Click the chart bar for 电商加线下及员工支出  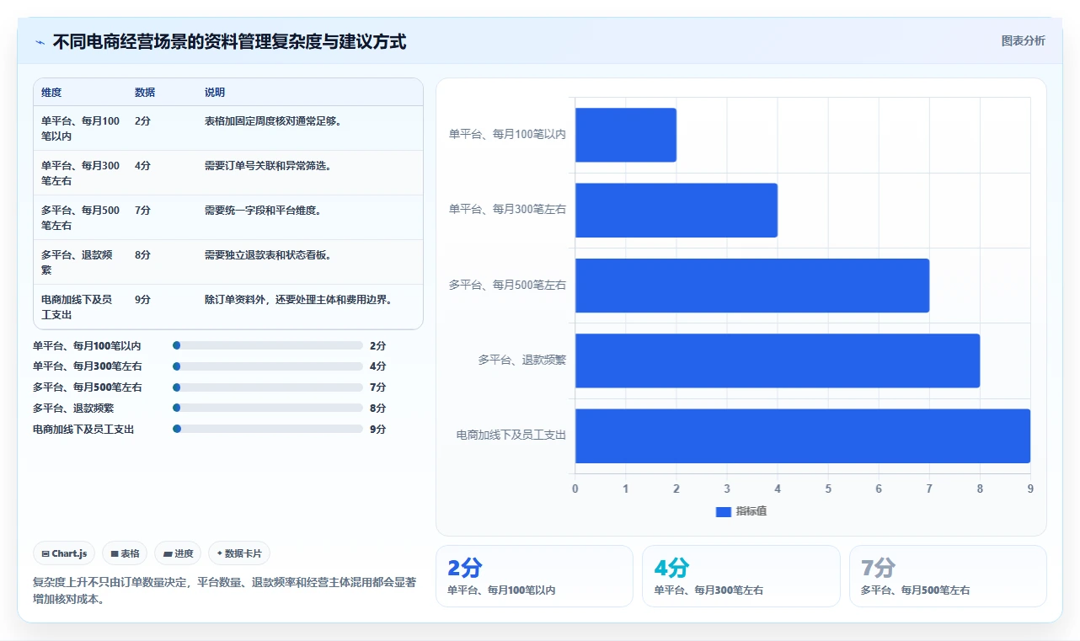click(x=803, y=435)
